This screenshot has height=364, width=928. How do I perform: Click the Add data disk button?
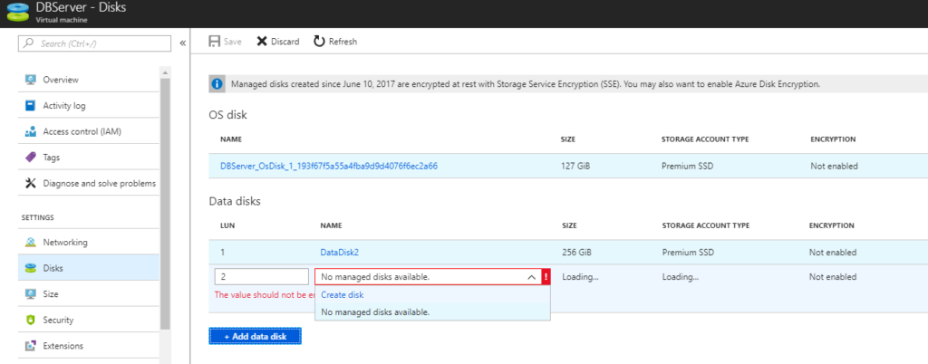pyautogui.click(x=255, y=336)
